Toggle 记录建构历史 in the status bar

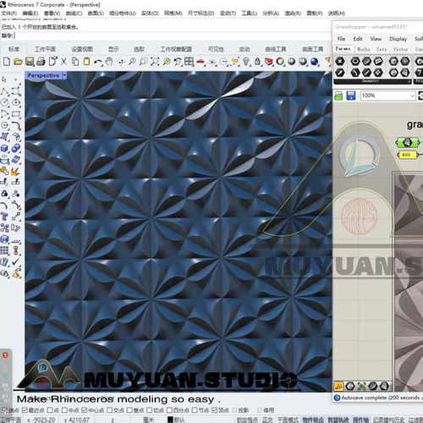click(x=389, y=420)
